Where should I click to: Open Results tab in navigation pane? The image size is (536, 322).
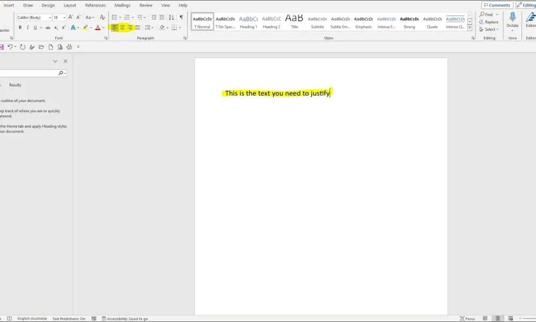15,85
